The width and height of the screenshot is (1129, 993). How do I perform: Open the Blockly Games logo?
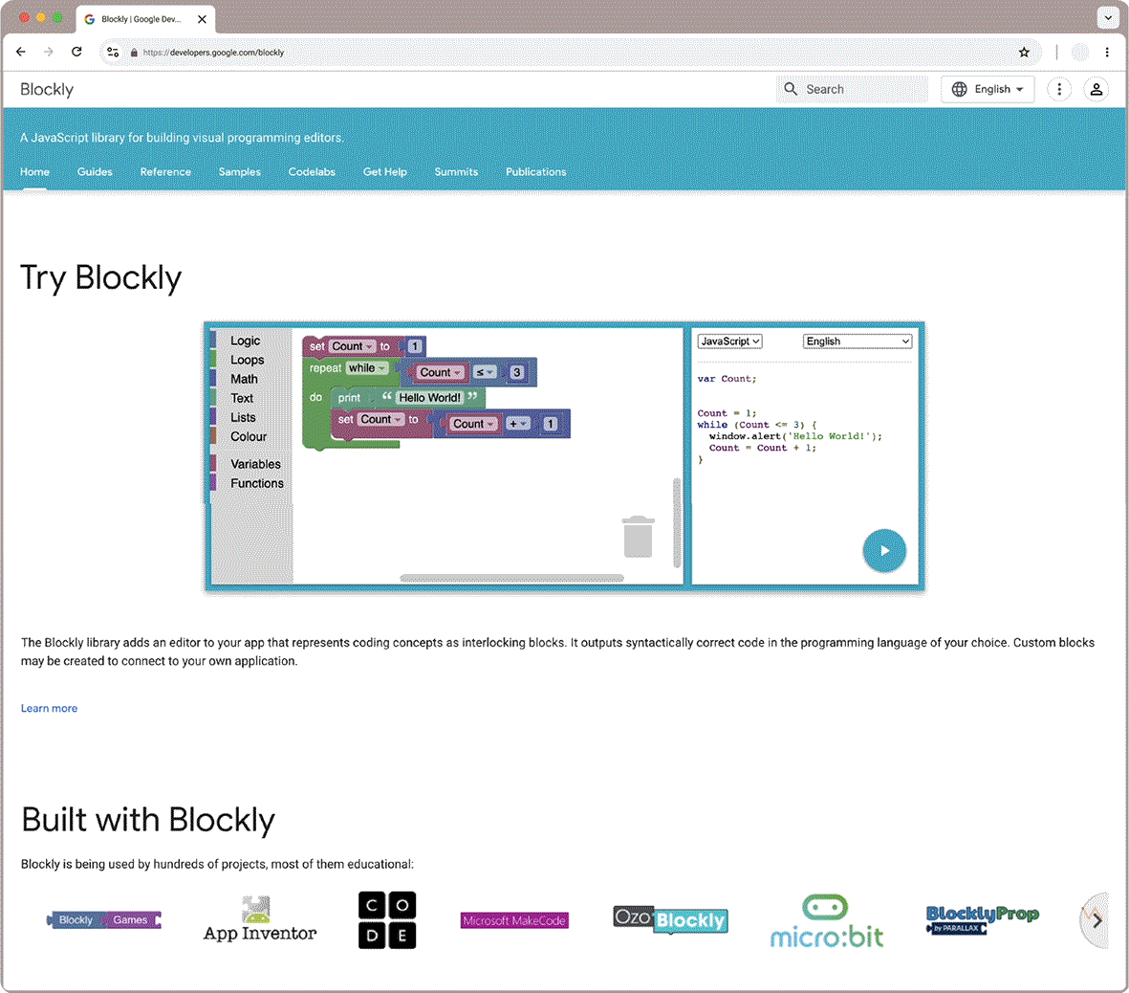point(104,920)
